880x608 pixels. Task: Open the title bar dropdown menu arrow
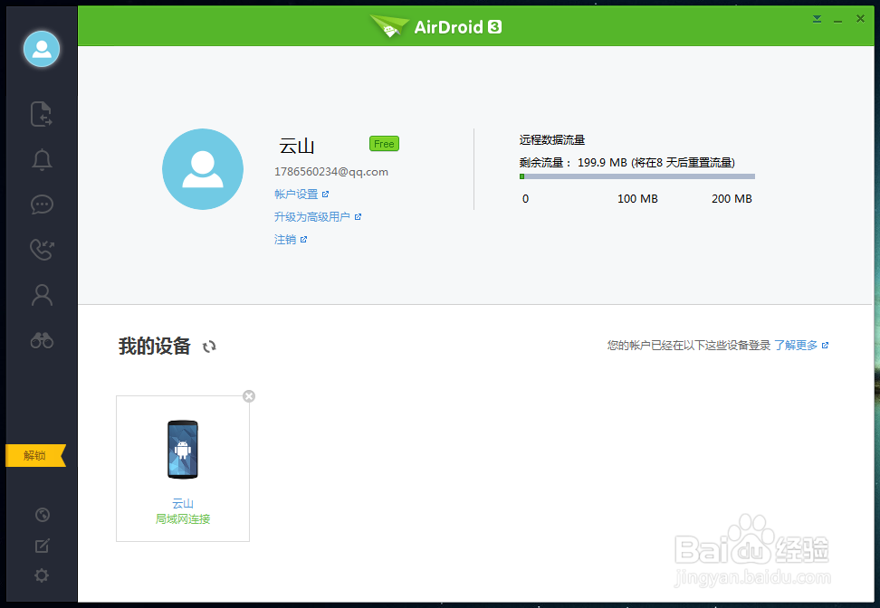click(817, 20)
